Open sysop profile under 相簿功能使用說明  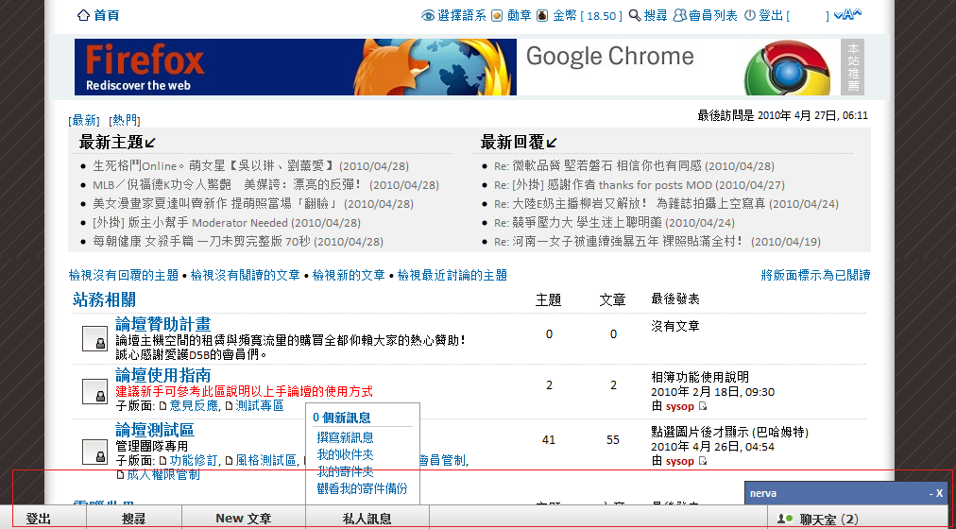680,406
